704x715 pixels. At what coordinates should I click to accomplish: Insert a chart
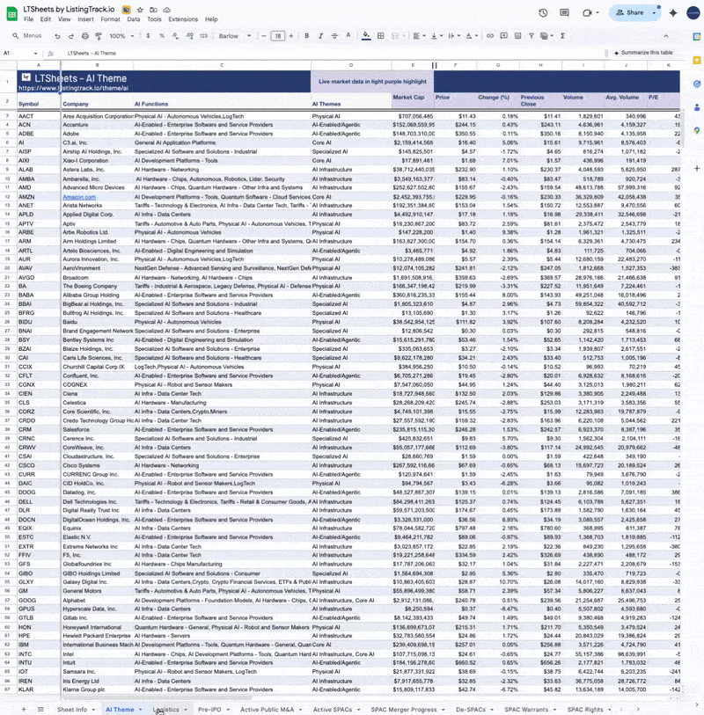pos(517,36)
